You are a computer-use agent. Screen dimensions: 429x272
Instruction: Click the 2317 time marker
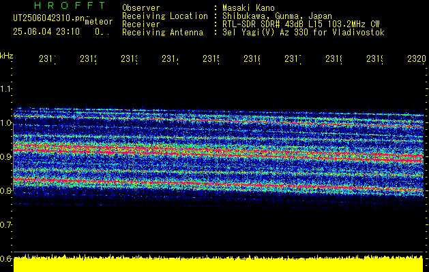coord(293,58)
